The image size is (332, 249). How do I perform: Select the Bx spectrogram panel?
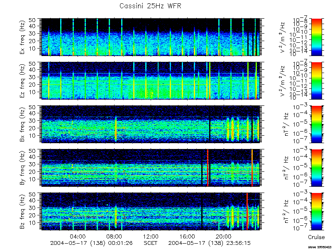point(151,124)
